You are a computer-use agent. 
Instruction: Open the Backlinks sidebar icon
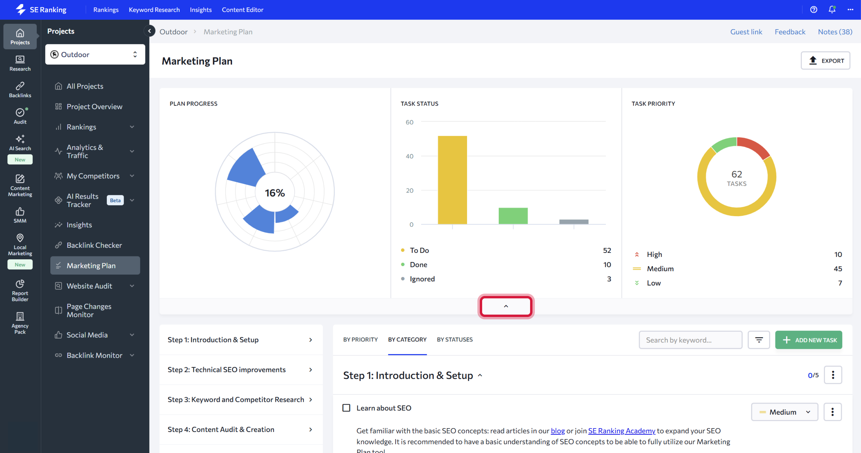[20, 90]
